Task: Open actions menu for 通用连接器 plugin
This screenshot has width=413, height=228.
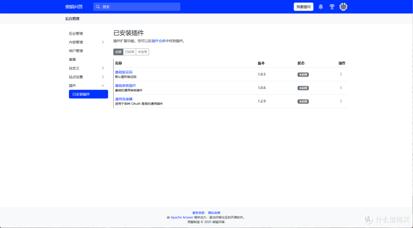Action: tap(341, 101)
